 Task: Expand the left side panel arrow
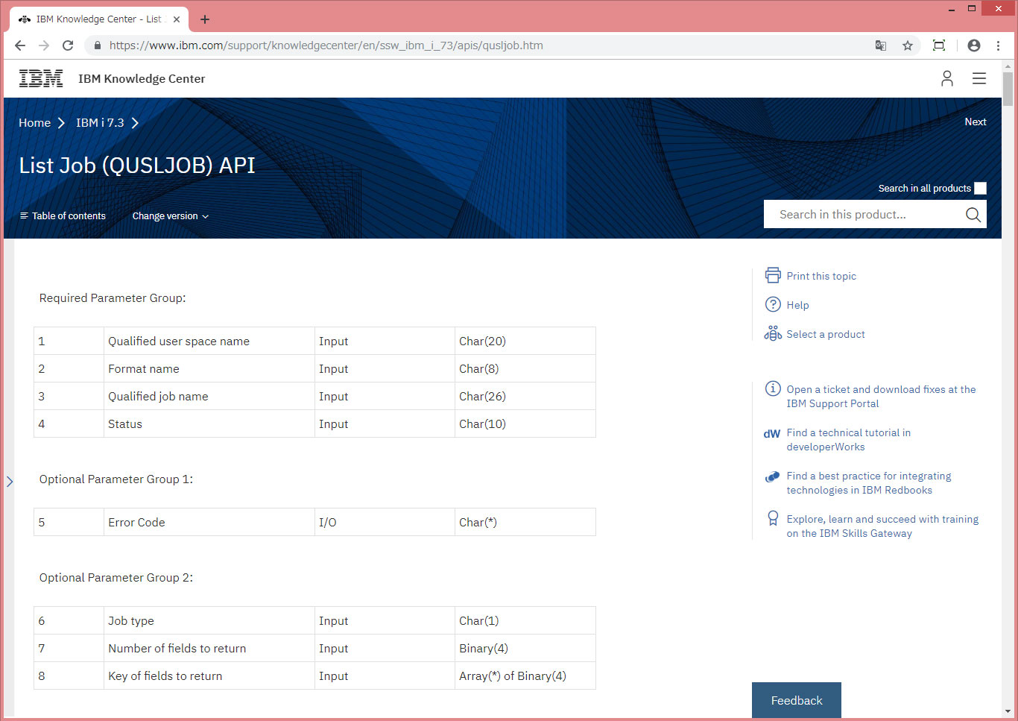pyautogui.click(x=10, y=482)
